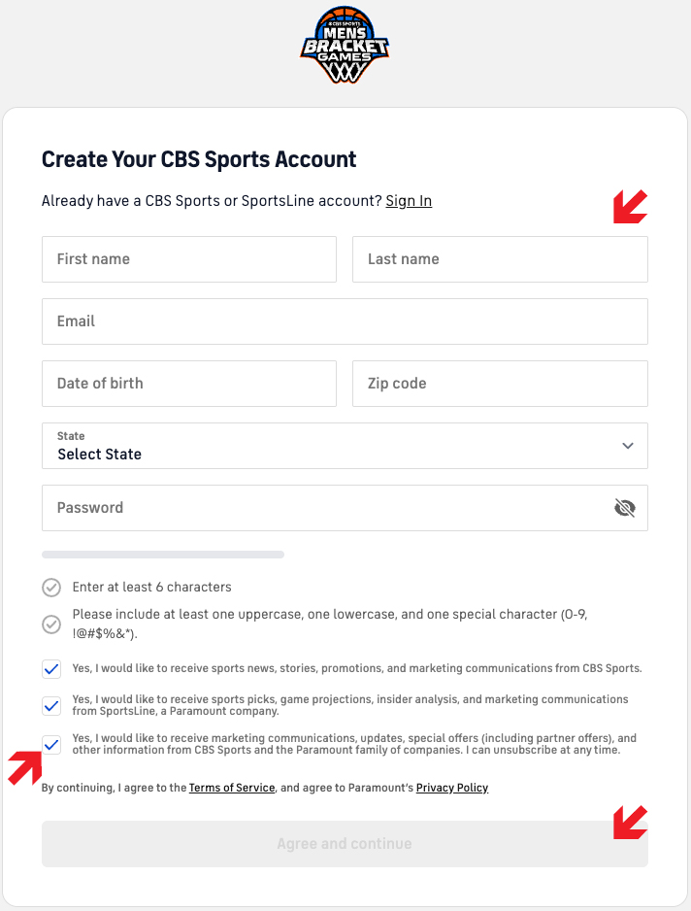Screen dimensions: 691x911
Task: Focus the First name field
Action: click(189, 259)
